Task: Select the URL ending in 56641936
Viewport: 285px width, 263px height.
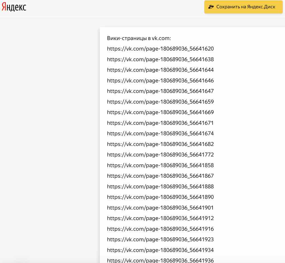Action: click(x=160, y=260)
